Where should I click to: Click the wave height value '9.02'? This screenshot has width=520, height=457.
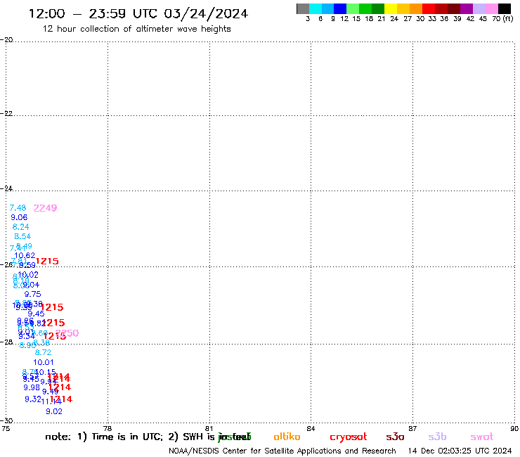pyautogui.click(x=53, y=412)
